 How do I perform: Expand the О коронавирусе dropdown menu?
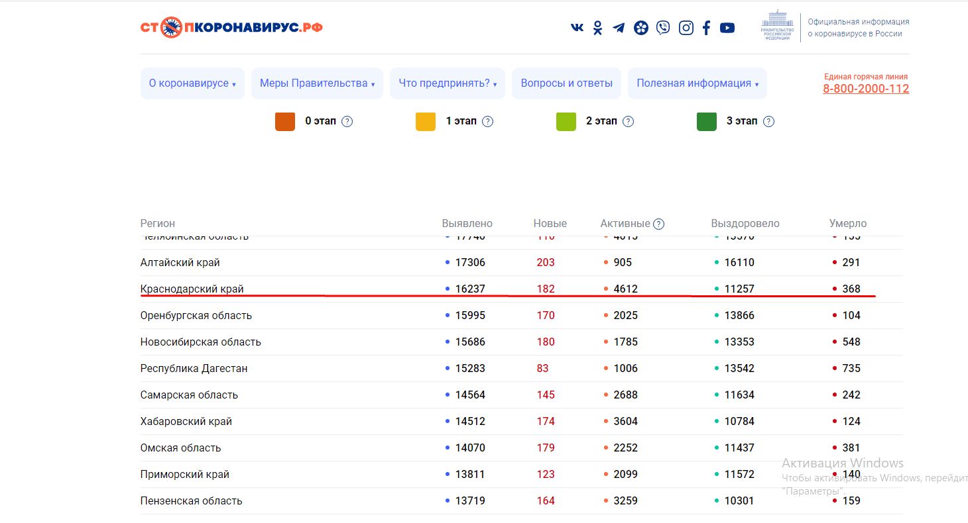pos(192,83)
